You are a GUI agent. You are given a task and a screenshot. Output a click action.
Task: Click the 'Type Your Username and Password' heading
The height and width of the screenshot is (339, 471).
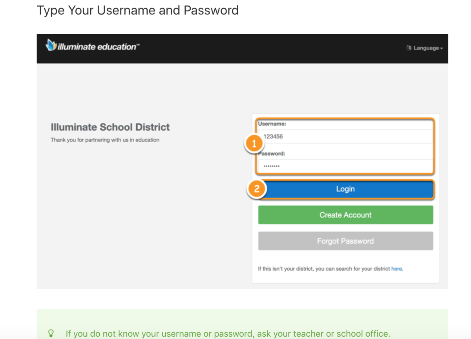point(138,10)
